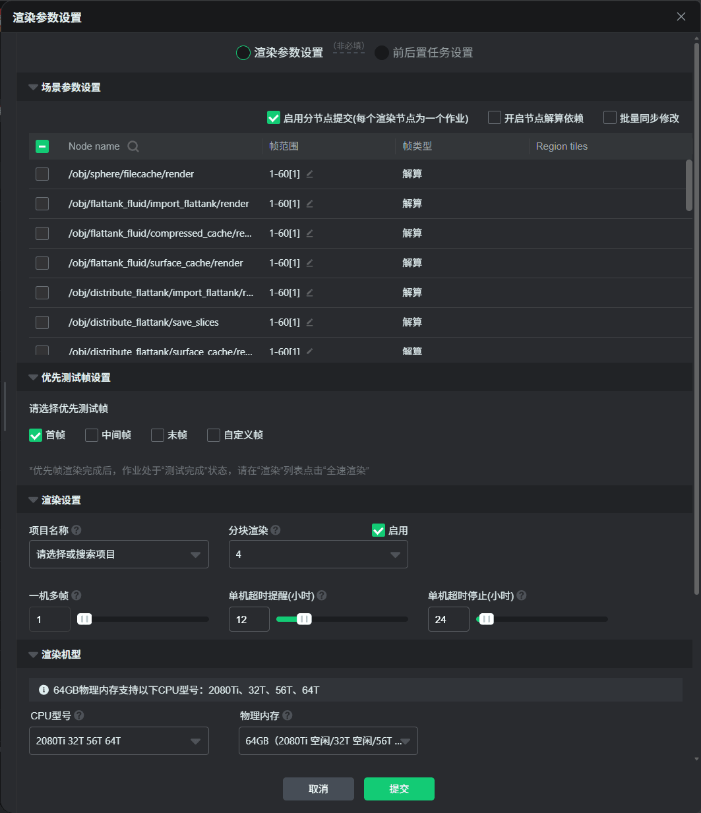Check 中间帧 priority test frame
Image resolution: width=701 pixels, height=813 pixels.
tap(92, 435)
